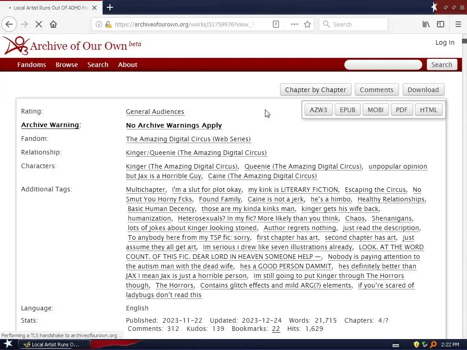Viewport: 467px width, 350px height.
Task: Open The Horrors tag
Action: point(174,285)
